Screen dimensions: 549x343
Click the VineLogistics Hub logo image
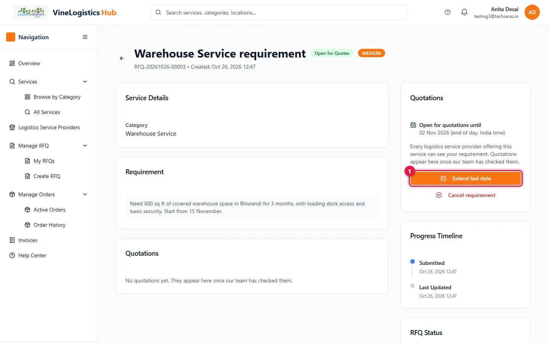click(31, 12)
